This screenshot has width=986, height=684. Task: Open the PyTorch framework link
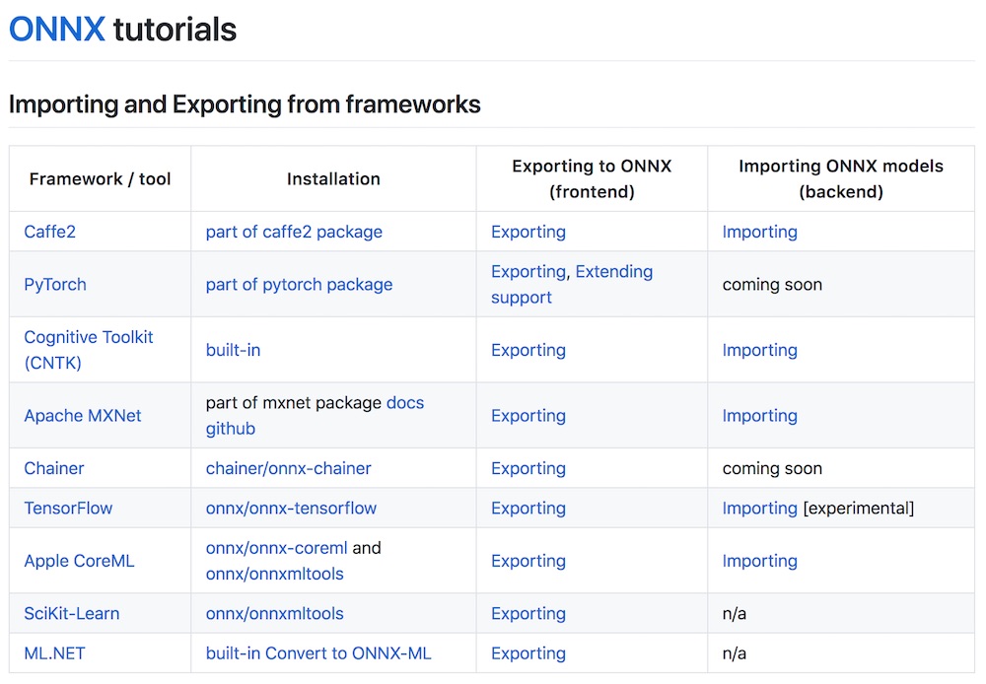pos(54,284)
